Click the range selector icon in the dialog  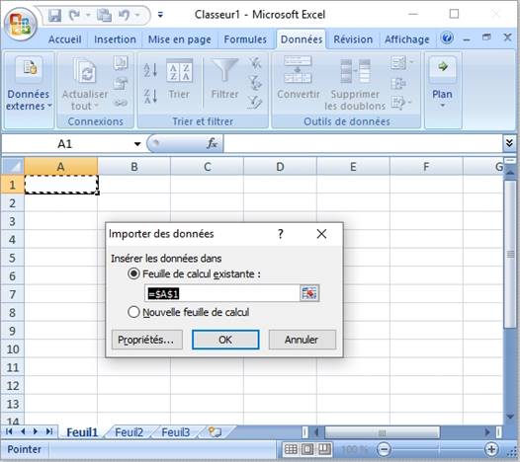(309, 293)
